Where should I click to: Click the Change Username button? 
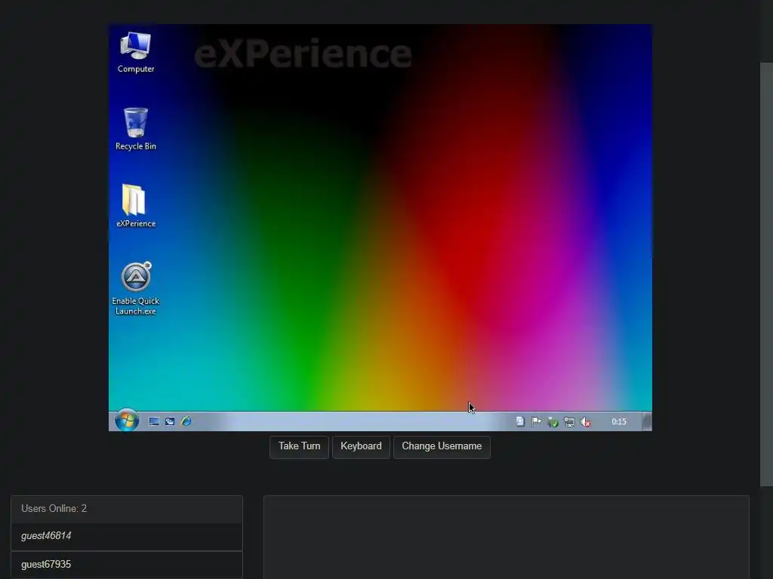[x=442, y=446]
